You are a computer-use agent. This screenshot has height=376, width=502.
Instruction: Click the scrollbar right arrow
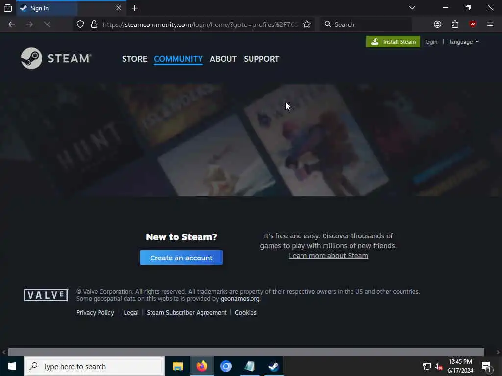pyautogui.click(x=498, y=352)
